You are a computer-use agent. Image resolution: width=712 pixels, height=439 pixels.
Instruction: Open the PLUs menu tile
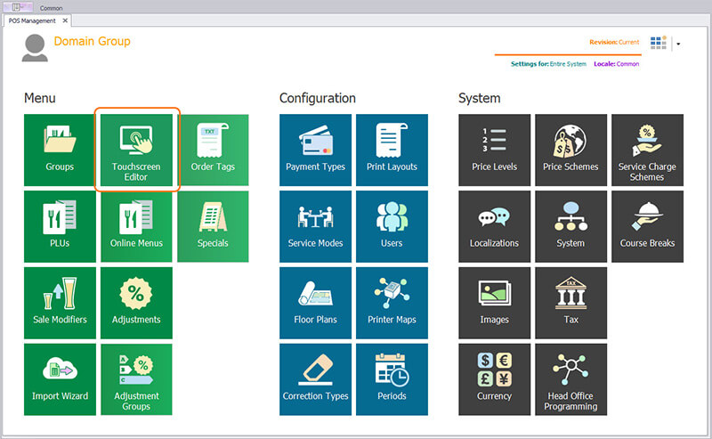[x=61, y=226]
